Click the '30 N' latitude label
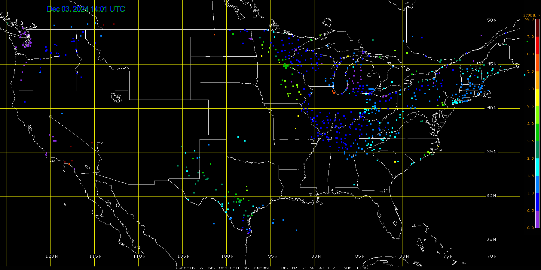Screen dimensions: 541x270 tap(492, 196)
